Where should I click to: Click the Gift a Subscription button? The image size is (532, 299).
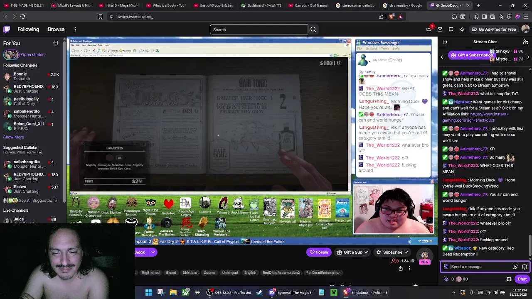pos(471,55)
